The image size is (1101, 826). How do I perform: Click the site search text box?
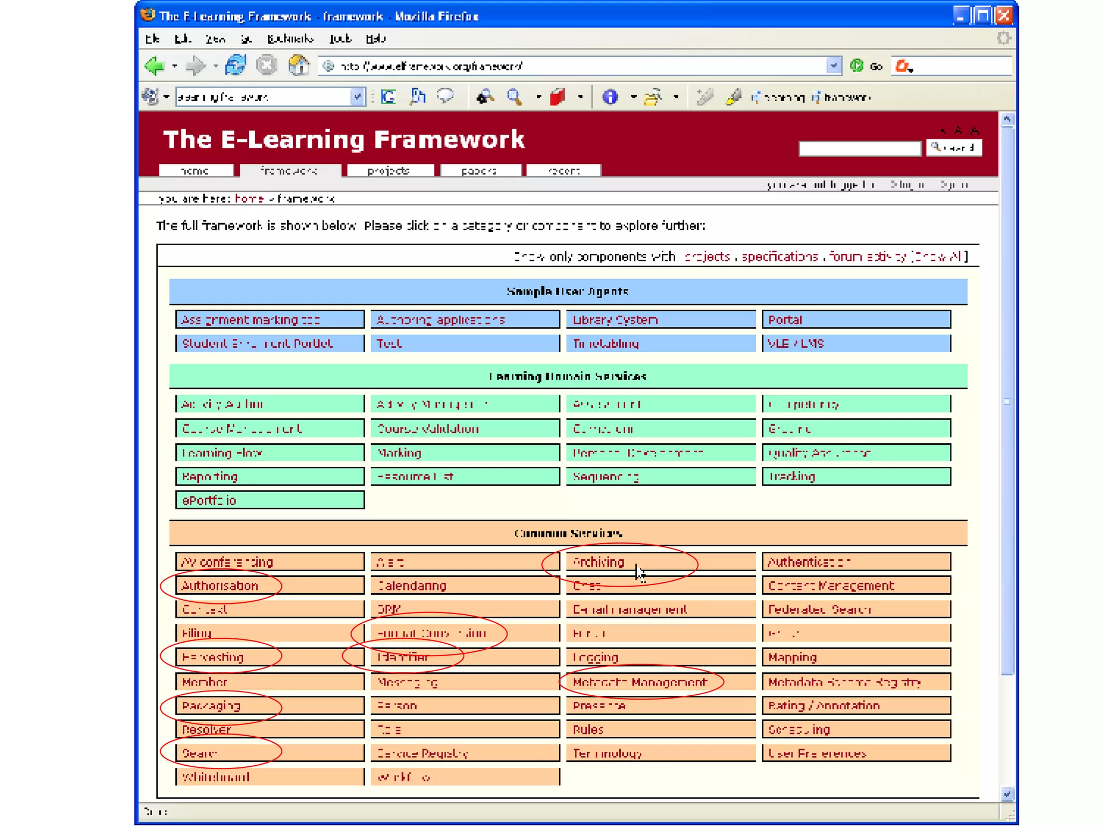tap(860, 148)
